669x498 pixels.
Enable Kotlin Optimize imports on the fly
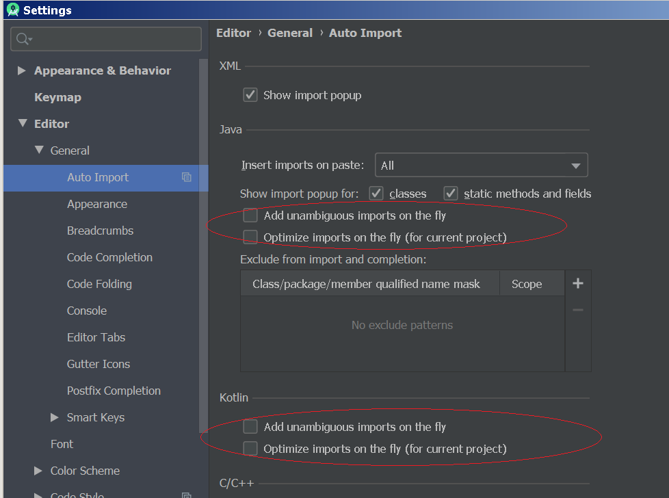[x=250, y=449]
